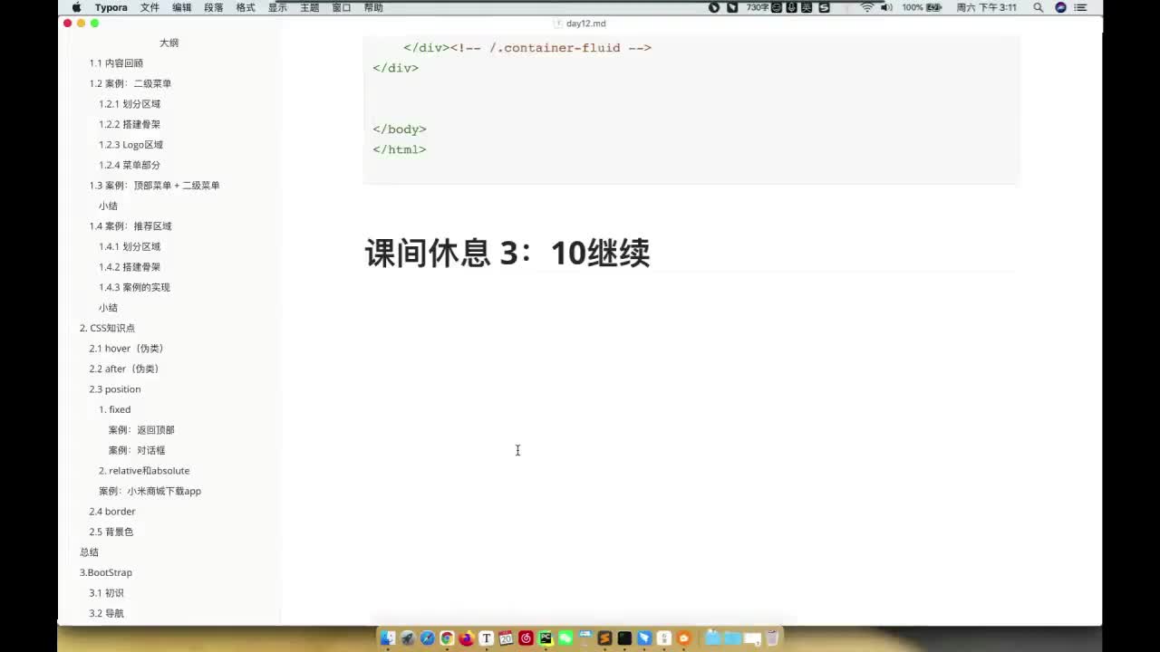Go to 3.1 初识 in outline
The width and height of the screenshot is (1160, 652).
click(106, 593)
